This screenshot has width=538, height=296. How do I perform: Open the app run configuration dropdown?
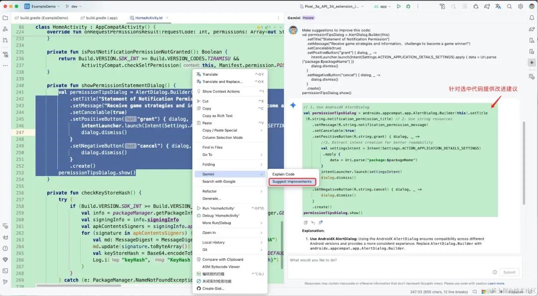tap(383, 6)
